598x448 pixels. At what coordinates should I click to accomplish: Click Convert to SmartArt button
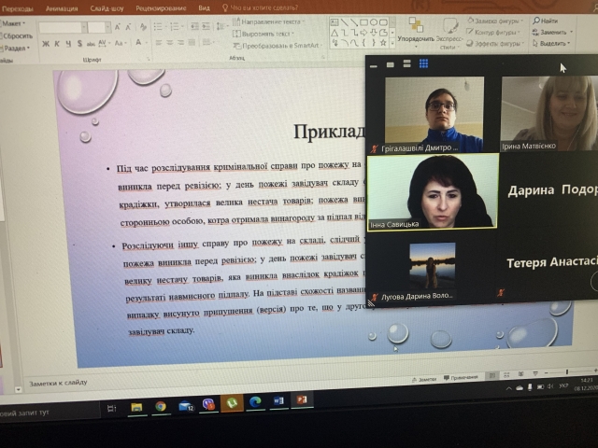[271, 44]
